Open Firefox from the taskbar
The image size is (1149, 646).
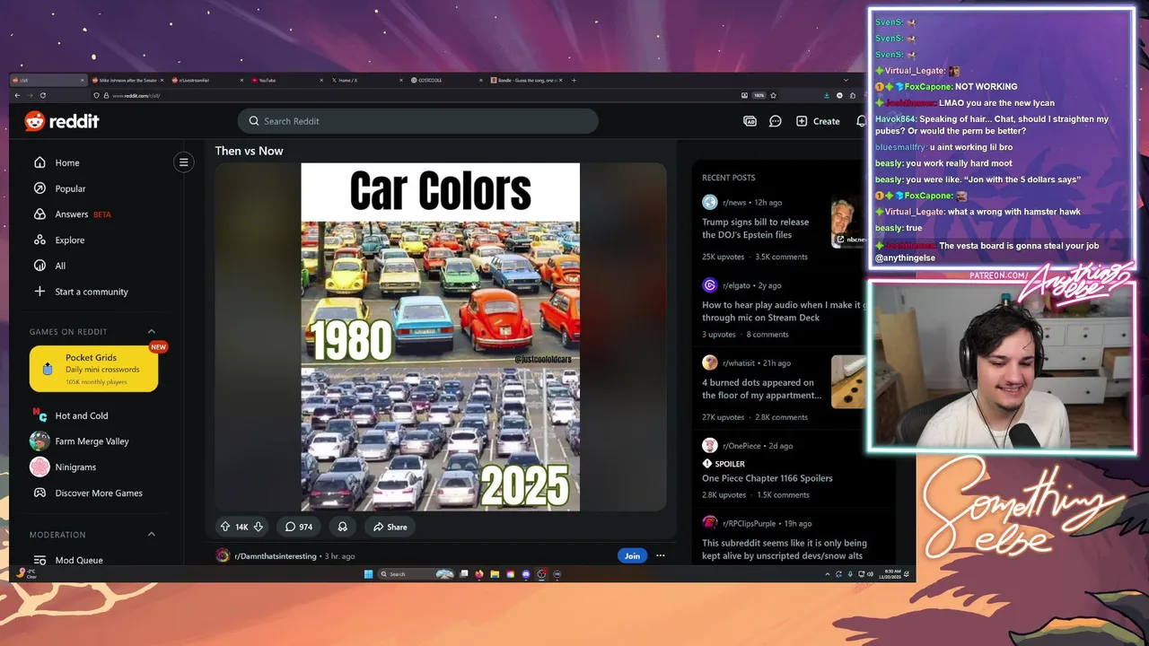pyautogui.click(x=479, y=574)
